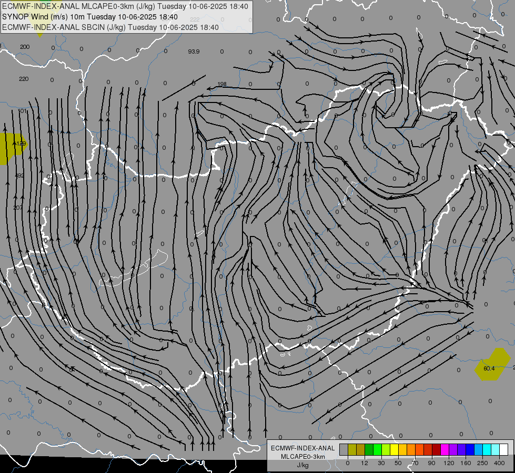Pick the lime yellow-green swatch right of 30

386,449
